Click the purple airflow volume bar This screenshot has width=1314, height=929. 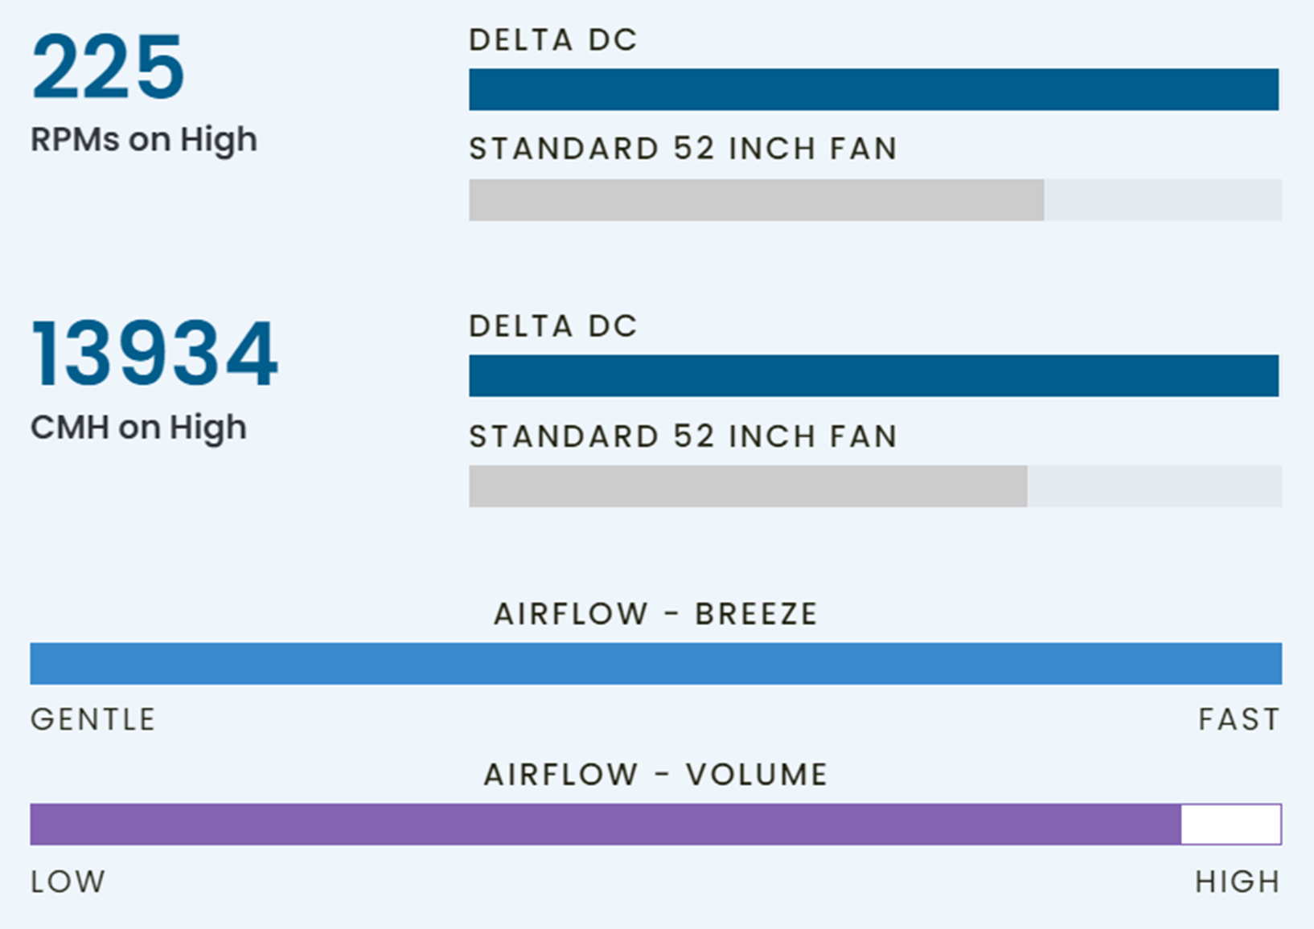pos(605,825)
